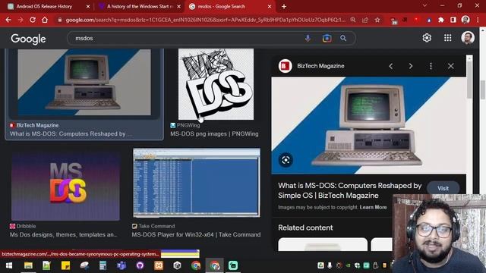The height and width of the screenshot is (273, 486).
Task: Open more options in BizTech preview panel
Action: [x=431, y=66]
